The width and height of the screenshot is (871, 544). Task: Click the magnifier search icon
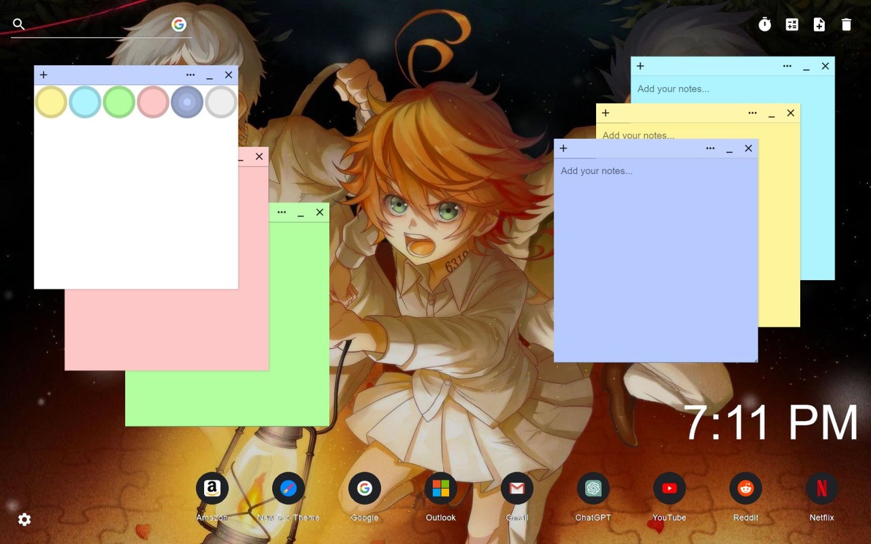pos(19,24)
